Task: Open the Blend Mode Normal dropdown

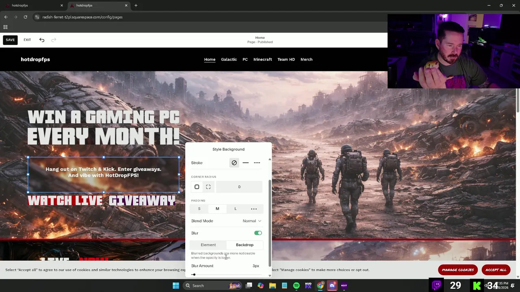Action: click(x=252, y=221)
